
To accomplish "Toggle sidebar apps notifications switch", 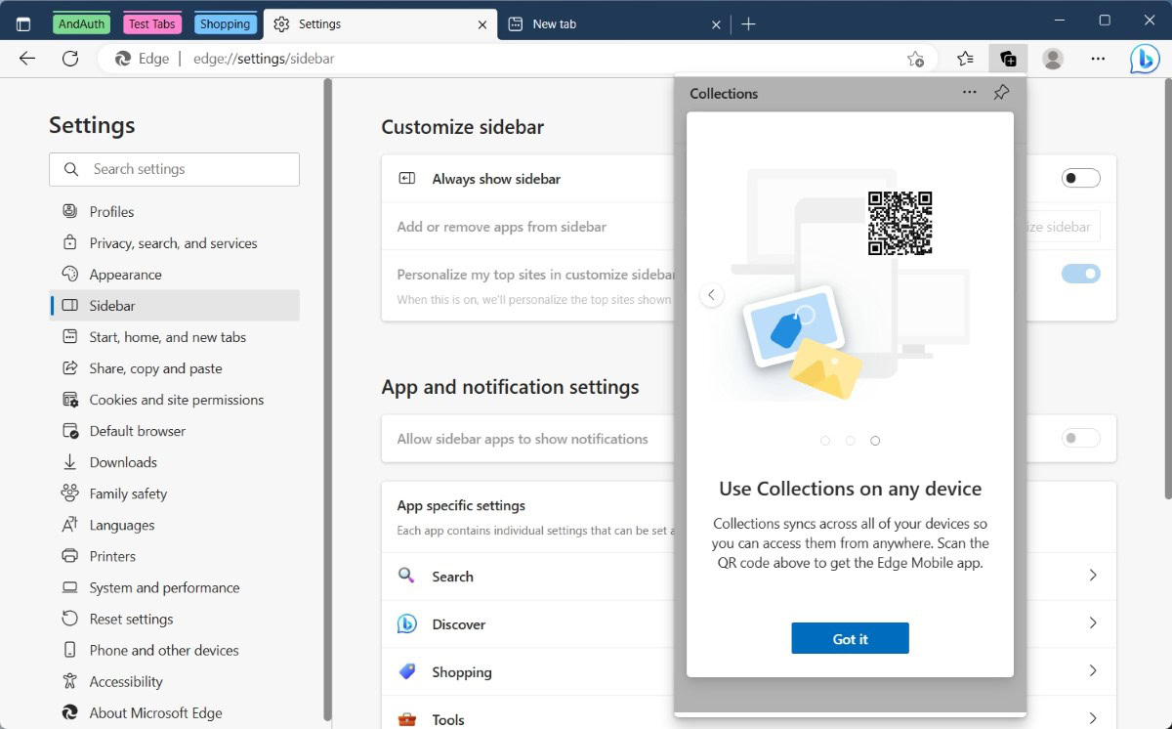I will [x=1080, y=439].
